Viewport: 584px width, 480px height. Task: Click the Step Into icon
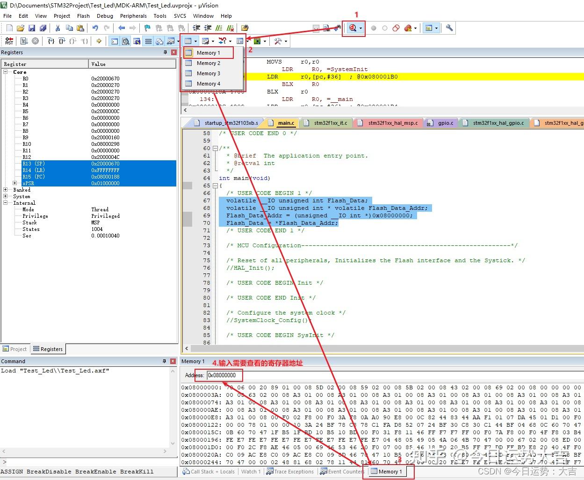(x=51, y=41)
